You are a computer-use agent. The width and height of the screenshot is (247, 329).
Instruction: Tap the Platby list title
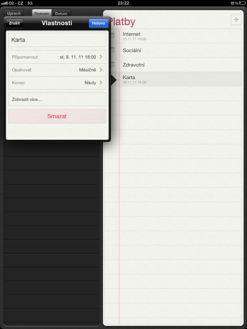click(x=122, y=22)
